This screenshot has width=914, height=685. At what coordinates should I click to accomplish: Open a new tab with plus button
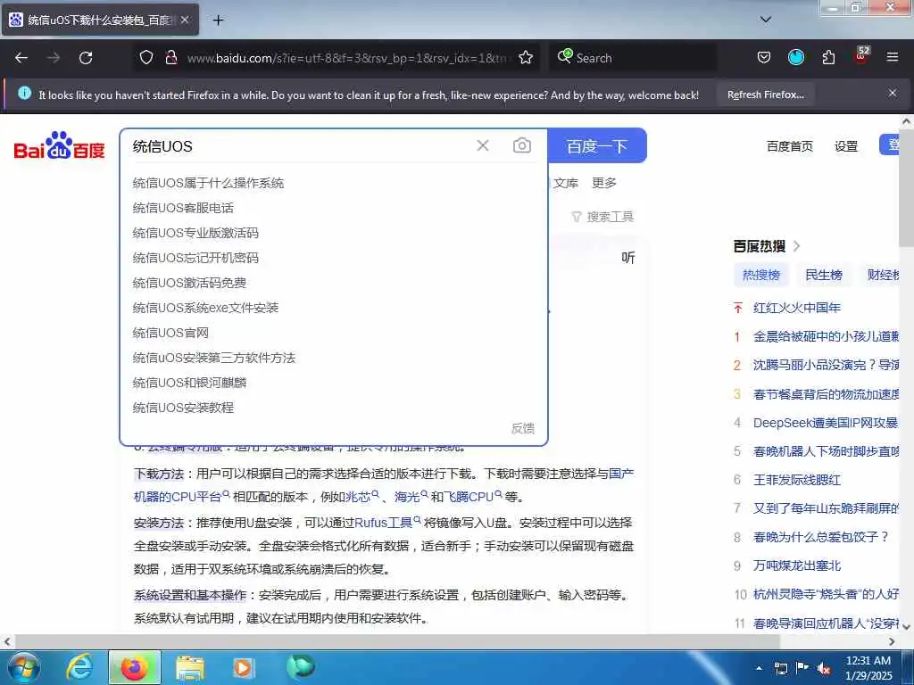(x=218, y=21)
